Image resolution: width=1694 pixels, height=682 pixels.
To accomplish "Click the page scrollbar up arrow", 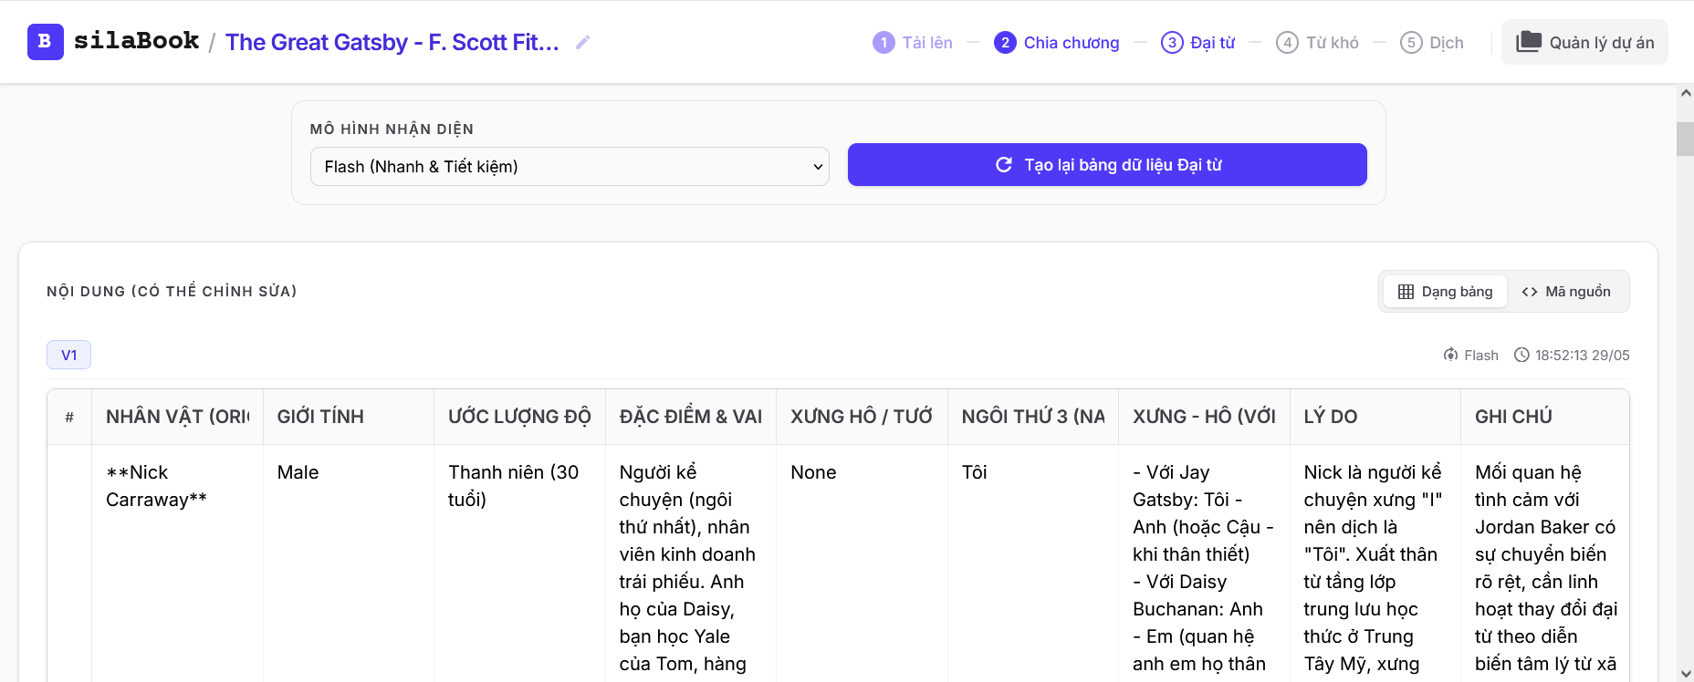I will pyautogui.click(x=1686, y=93).
